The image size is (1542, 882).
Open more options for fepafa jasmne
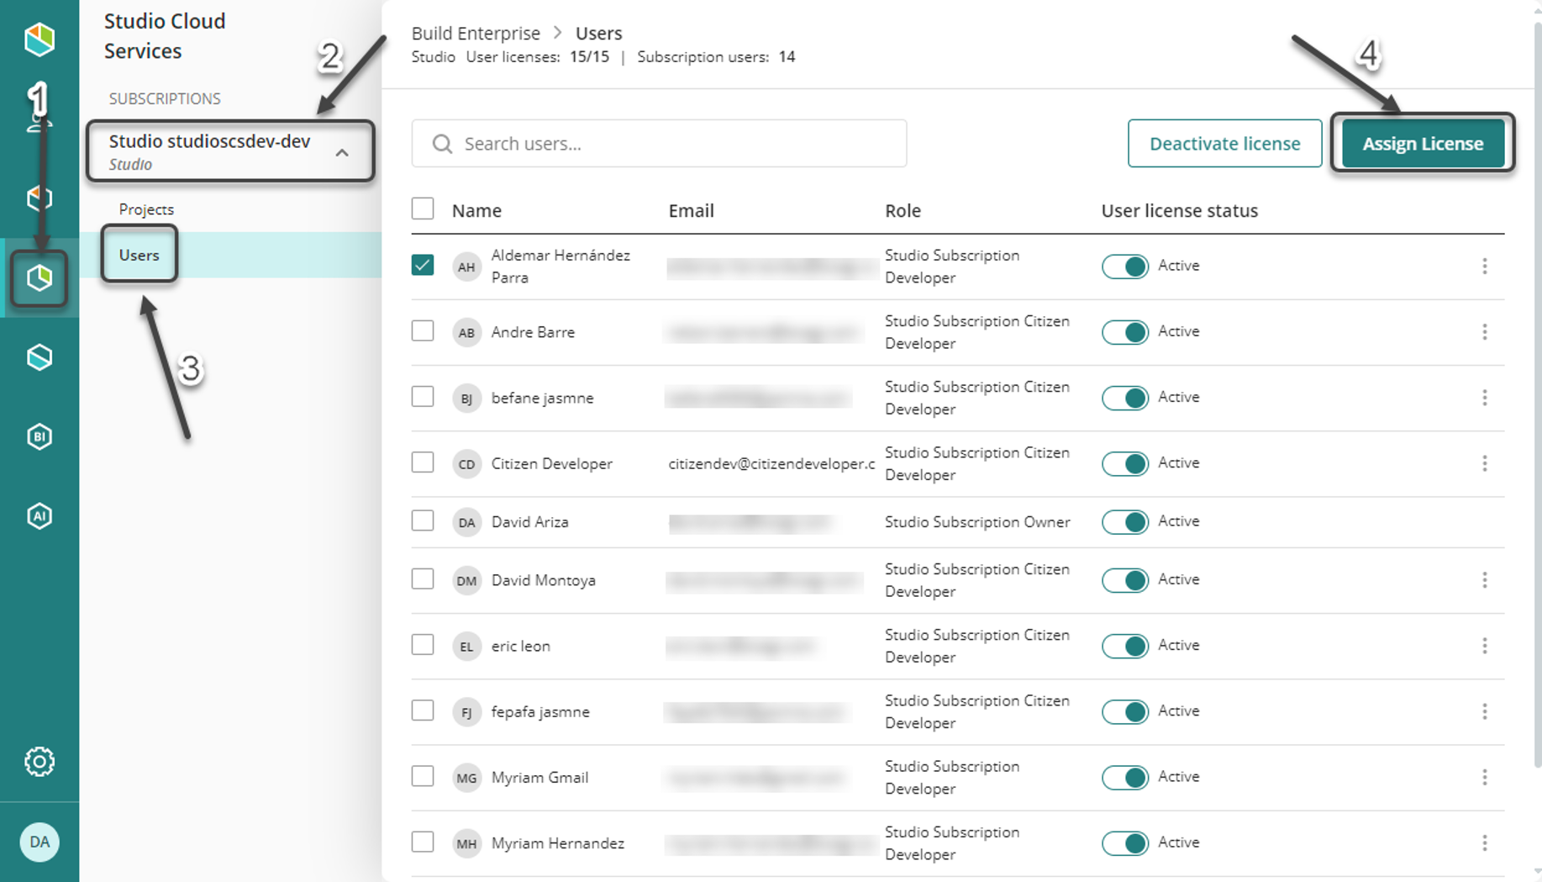coord(1485,711)
